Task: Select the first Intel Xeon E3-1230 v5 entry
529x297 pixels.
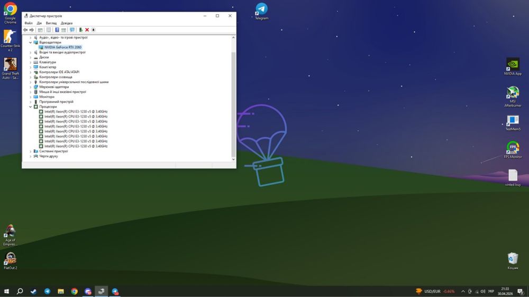Action: pos(76,112)
